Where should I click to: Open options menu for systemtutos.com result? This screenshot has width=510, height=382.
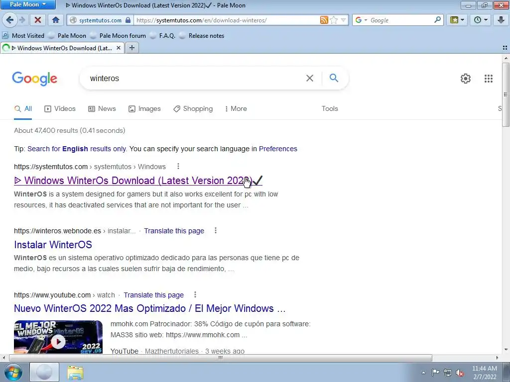coord(178,166)
